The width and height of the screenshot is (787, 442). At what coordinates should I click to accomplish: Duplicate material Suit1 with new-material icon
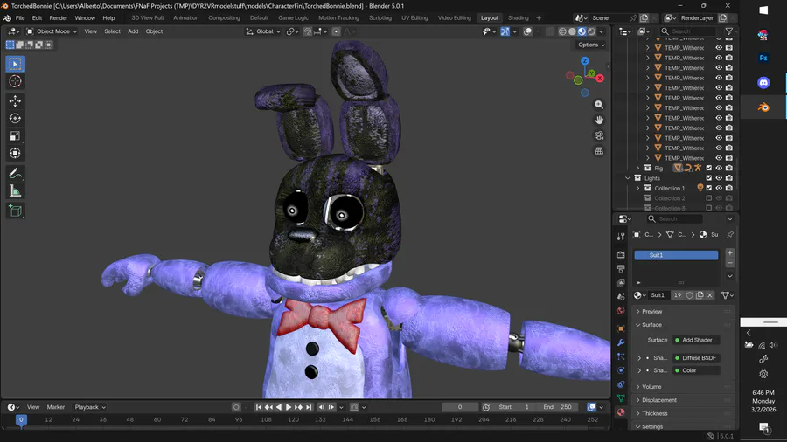700,295
